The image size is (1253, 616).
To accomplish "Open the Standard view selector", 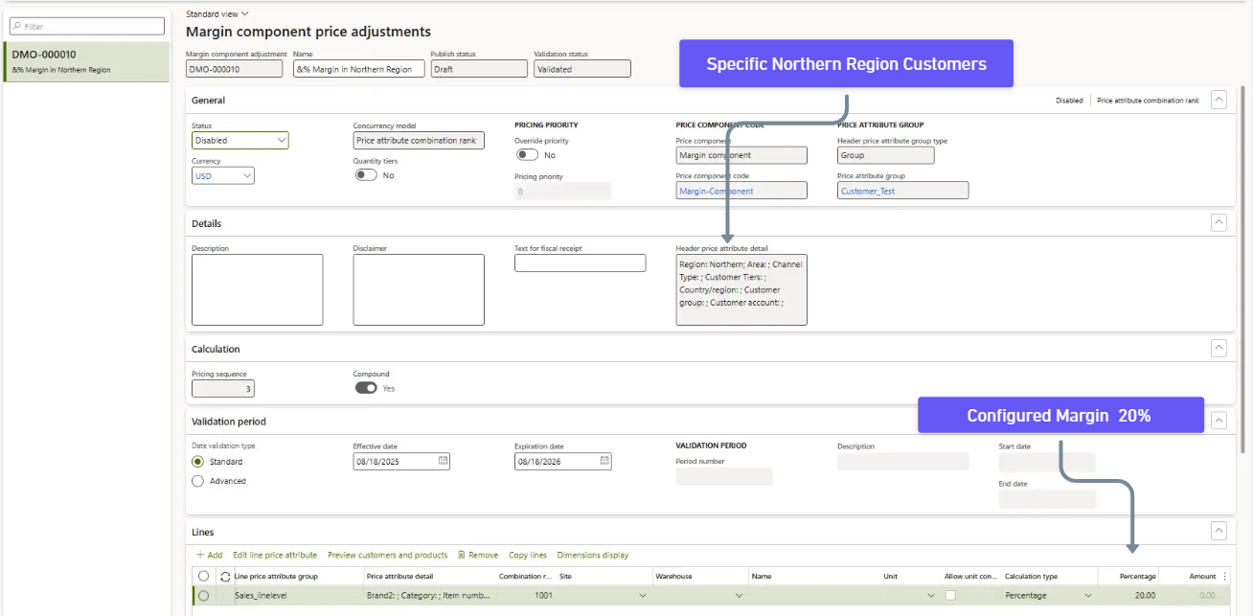I will 217,13.
